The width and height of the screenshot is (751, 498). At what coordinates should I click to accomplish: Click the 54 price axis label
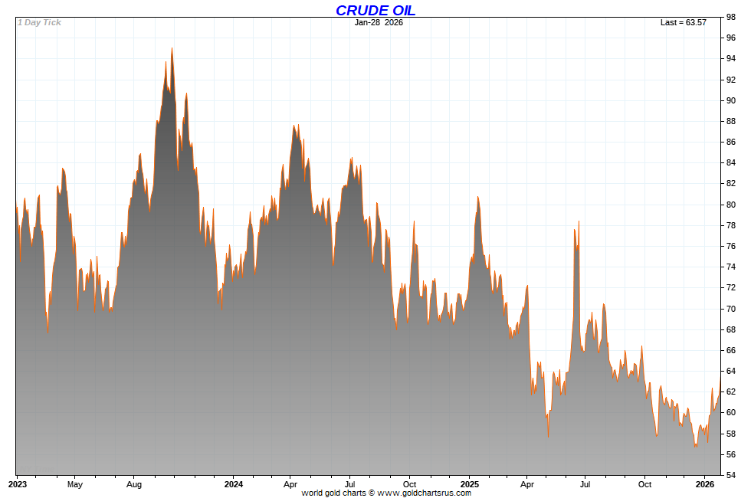(731, 475)
